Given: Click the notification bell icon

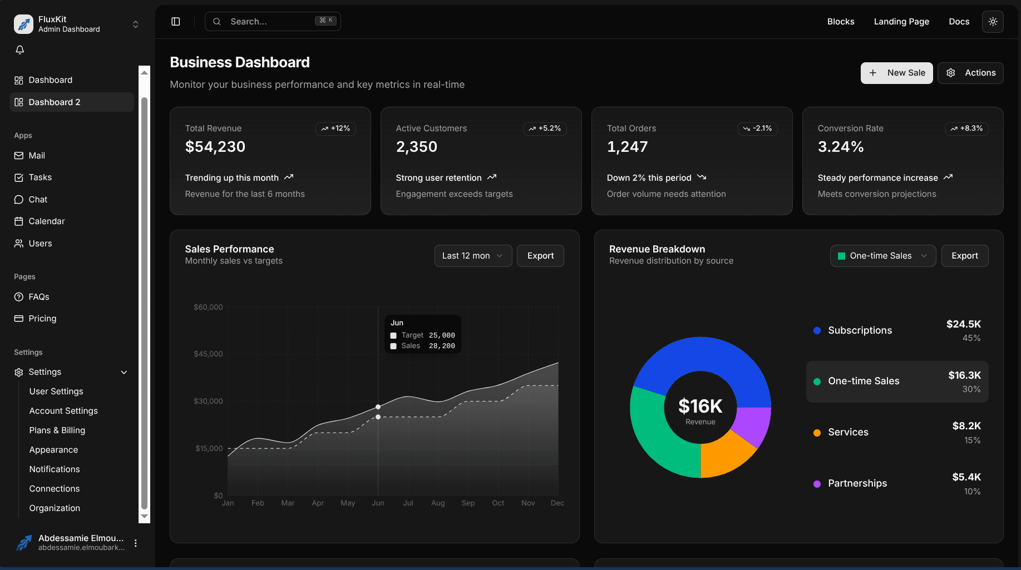Looking at the screenshot, I should [19, 49].
